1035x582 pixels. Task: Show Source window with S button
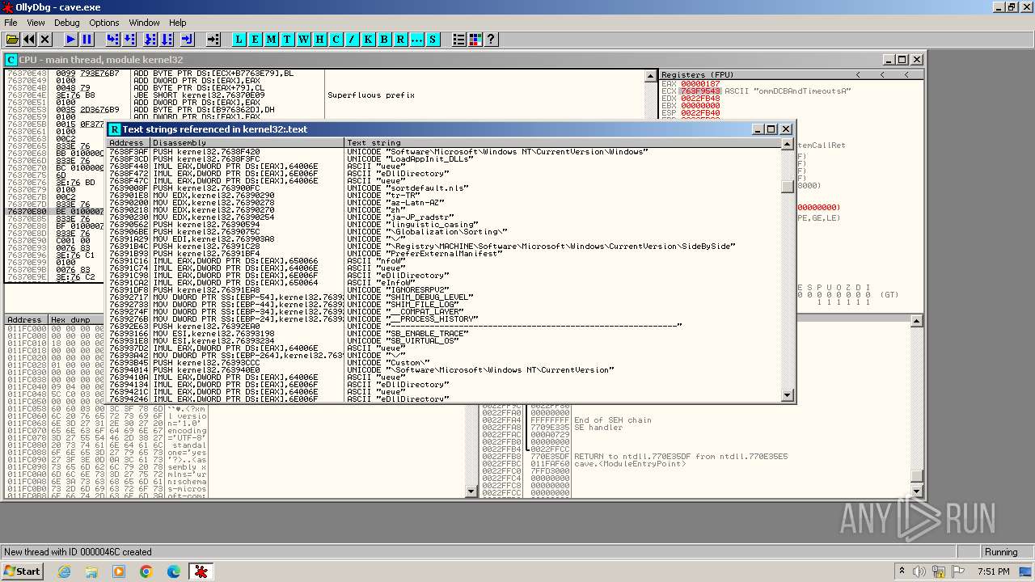pos(433,39)
